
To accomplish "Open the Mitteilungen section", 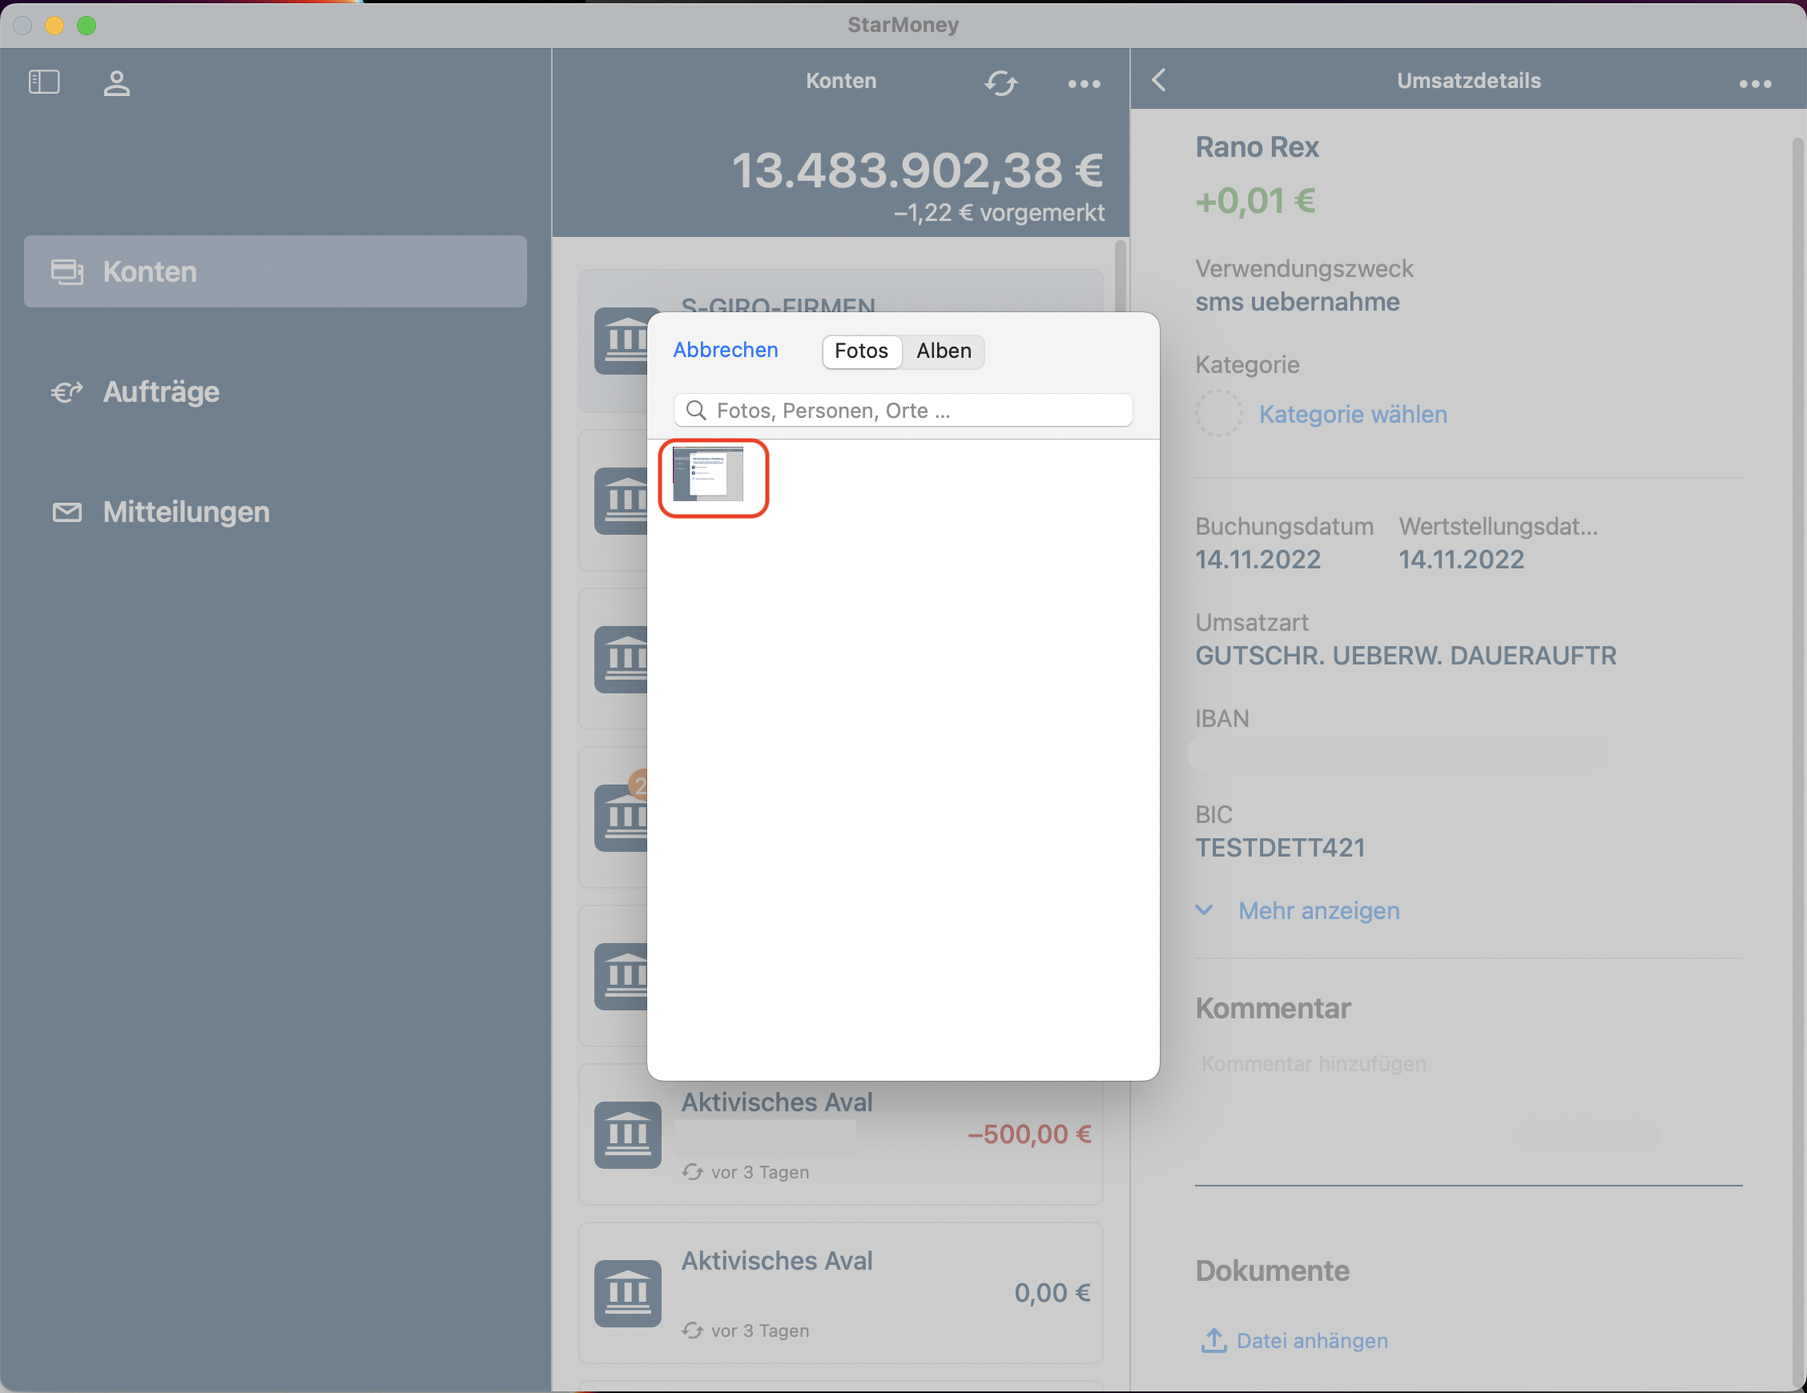I will coord(185,512).
